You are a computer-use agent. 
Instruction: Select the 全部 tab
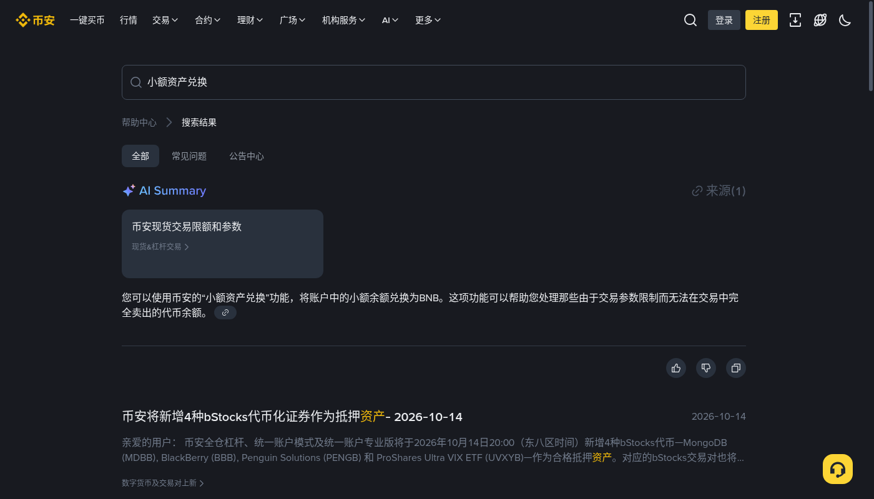(140, 156)
